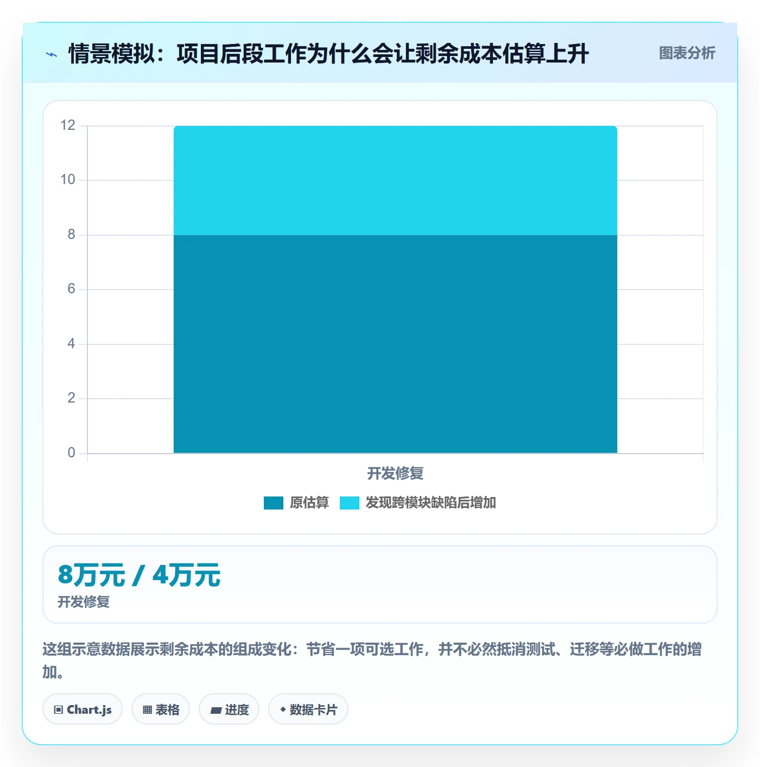Click the 开发修复 label under the value card

tap(84, 602)
